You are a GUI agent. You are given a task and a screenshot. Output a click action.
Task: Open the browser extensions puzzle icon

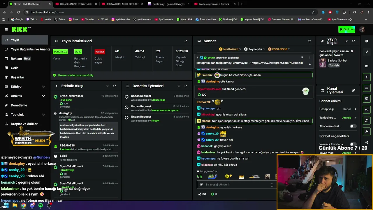point(344,12)
